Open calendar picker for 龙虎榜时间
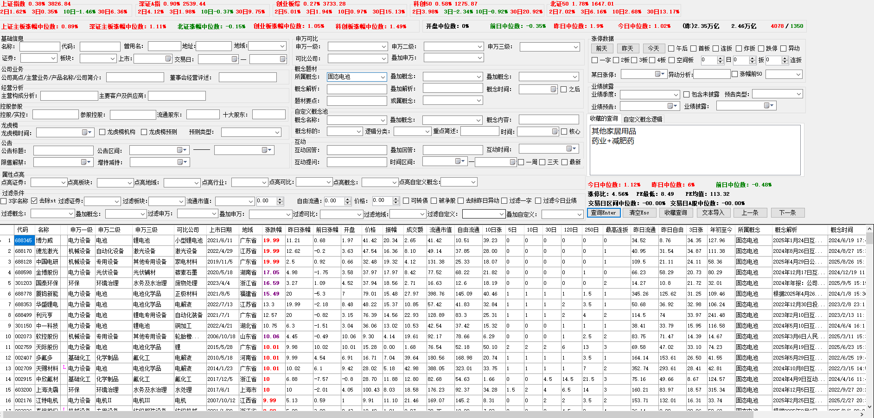The image size is (874, 418). [x=85, y=133]
